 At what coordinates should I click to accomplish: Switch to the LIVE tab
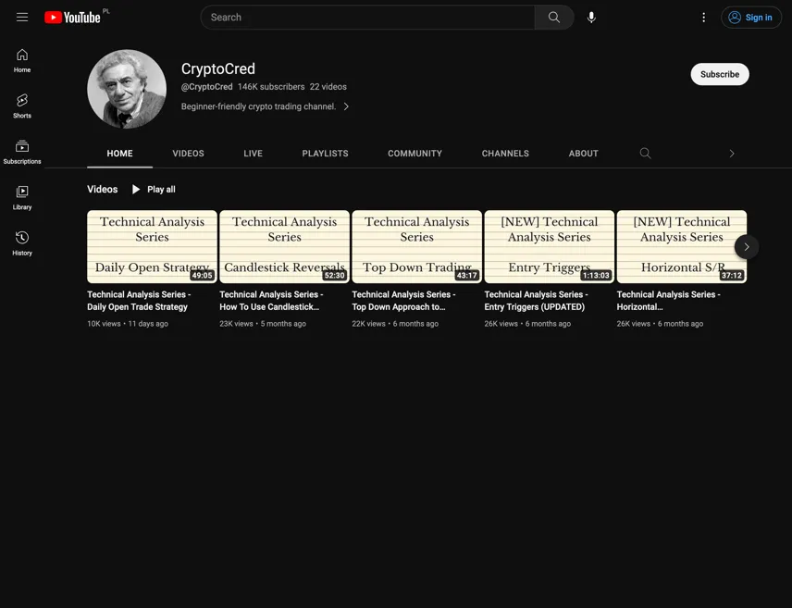coord(254,153)
